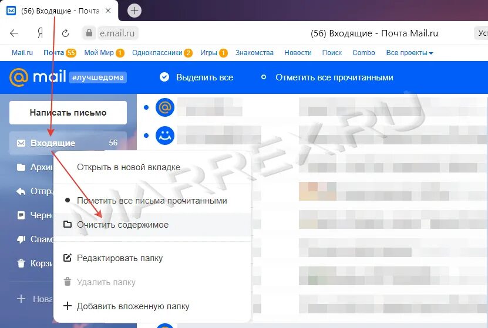Click the Спам thumbs-down icon

(x=21, y=239)
